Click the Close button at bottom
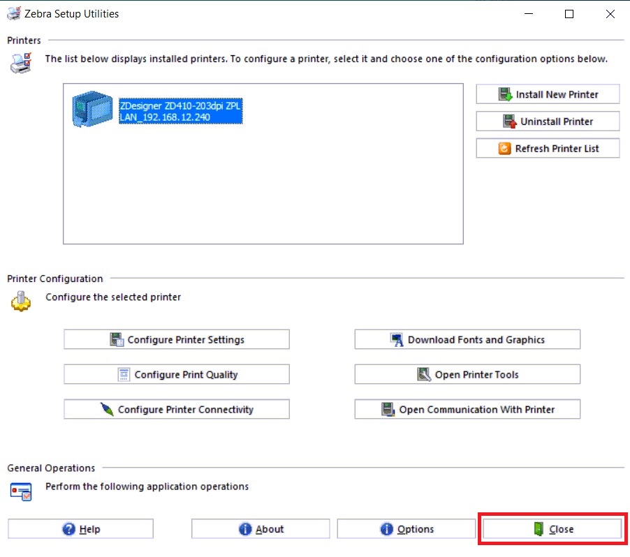630x557 pixels. (x=552, y=529)
